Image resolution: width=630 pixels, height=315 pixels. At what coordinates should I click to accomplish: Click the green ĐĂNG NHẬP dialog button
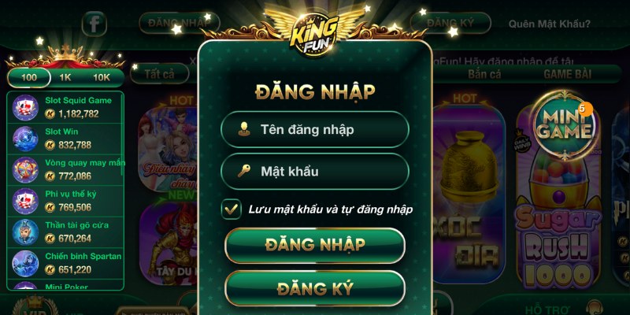tap(315, 245)
